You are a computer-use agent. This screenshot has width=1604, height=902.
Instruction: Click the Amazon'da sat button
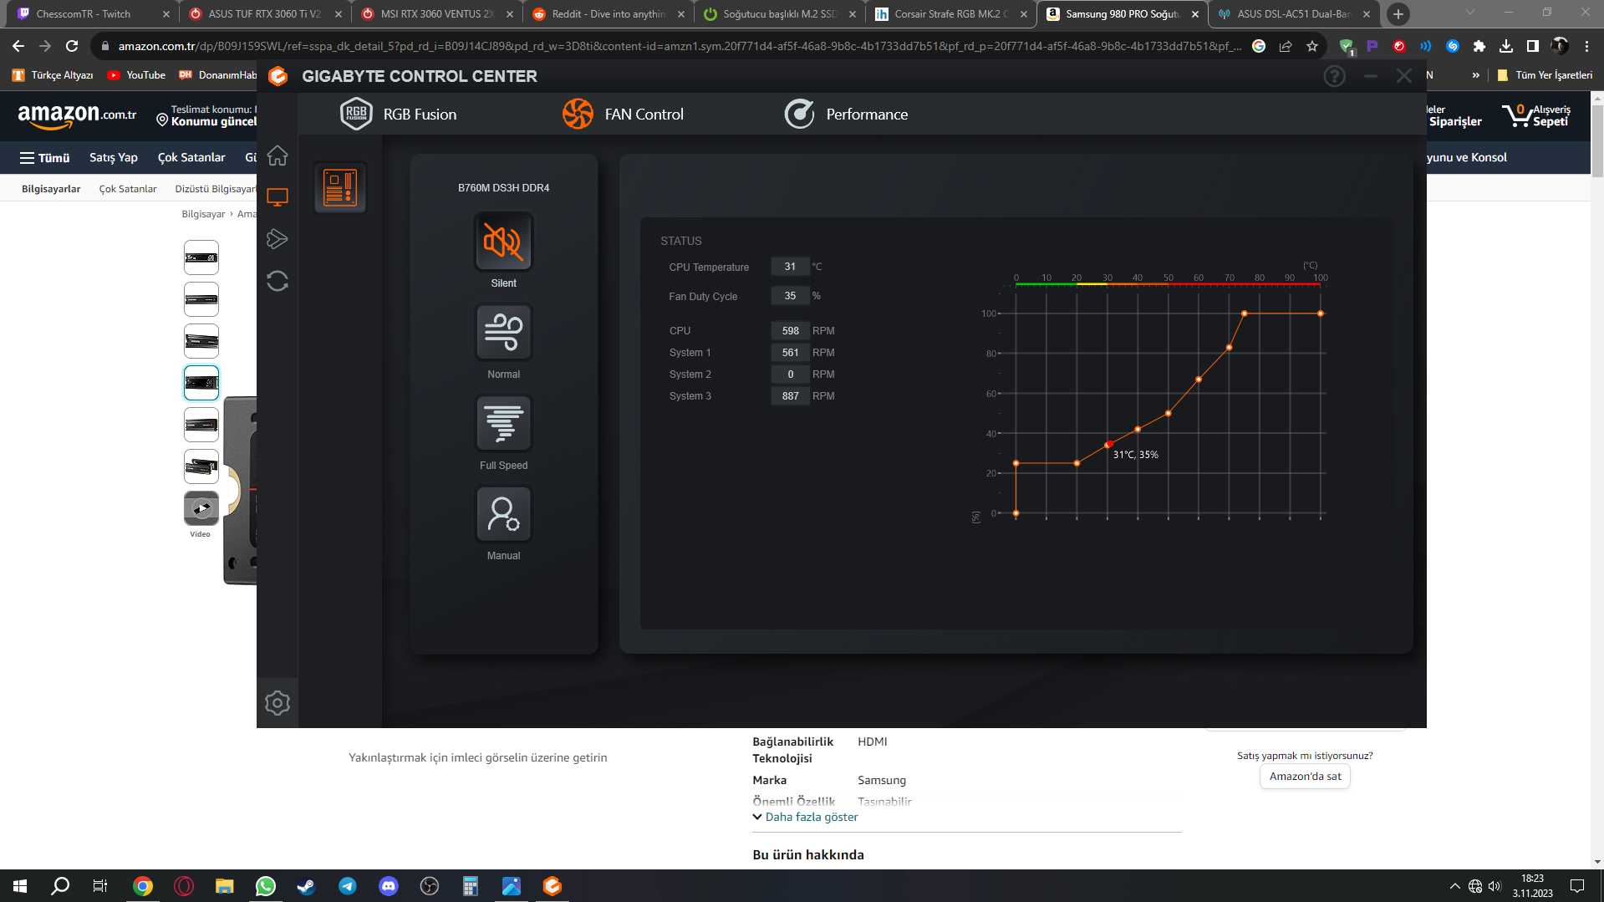pos(1305,777)
